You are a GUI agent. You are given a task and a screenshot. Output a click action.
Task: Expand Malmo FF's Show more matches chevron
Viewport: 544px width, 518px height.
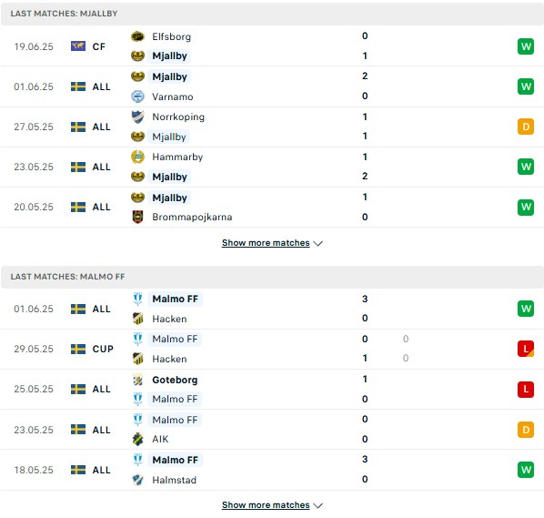pyautogui.click(x=317, y=505)
